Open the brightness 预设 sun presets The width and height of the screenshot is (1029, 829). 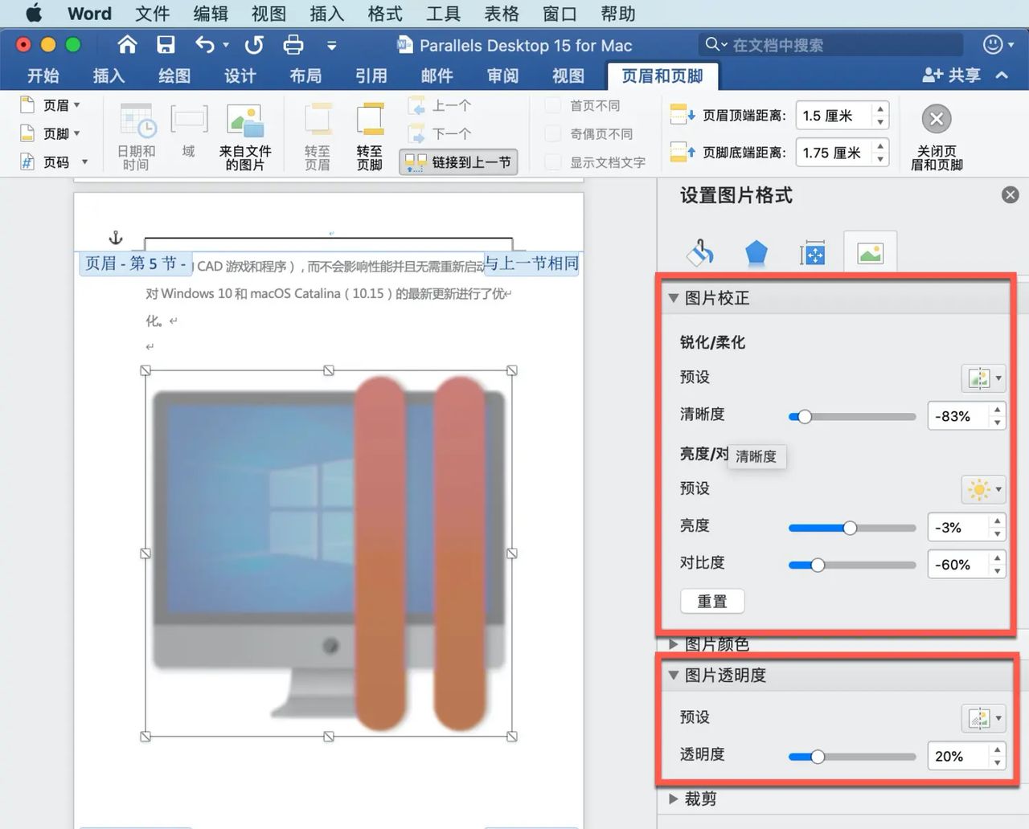982,488
